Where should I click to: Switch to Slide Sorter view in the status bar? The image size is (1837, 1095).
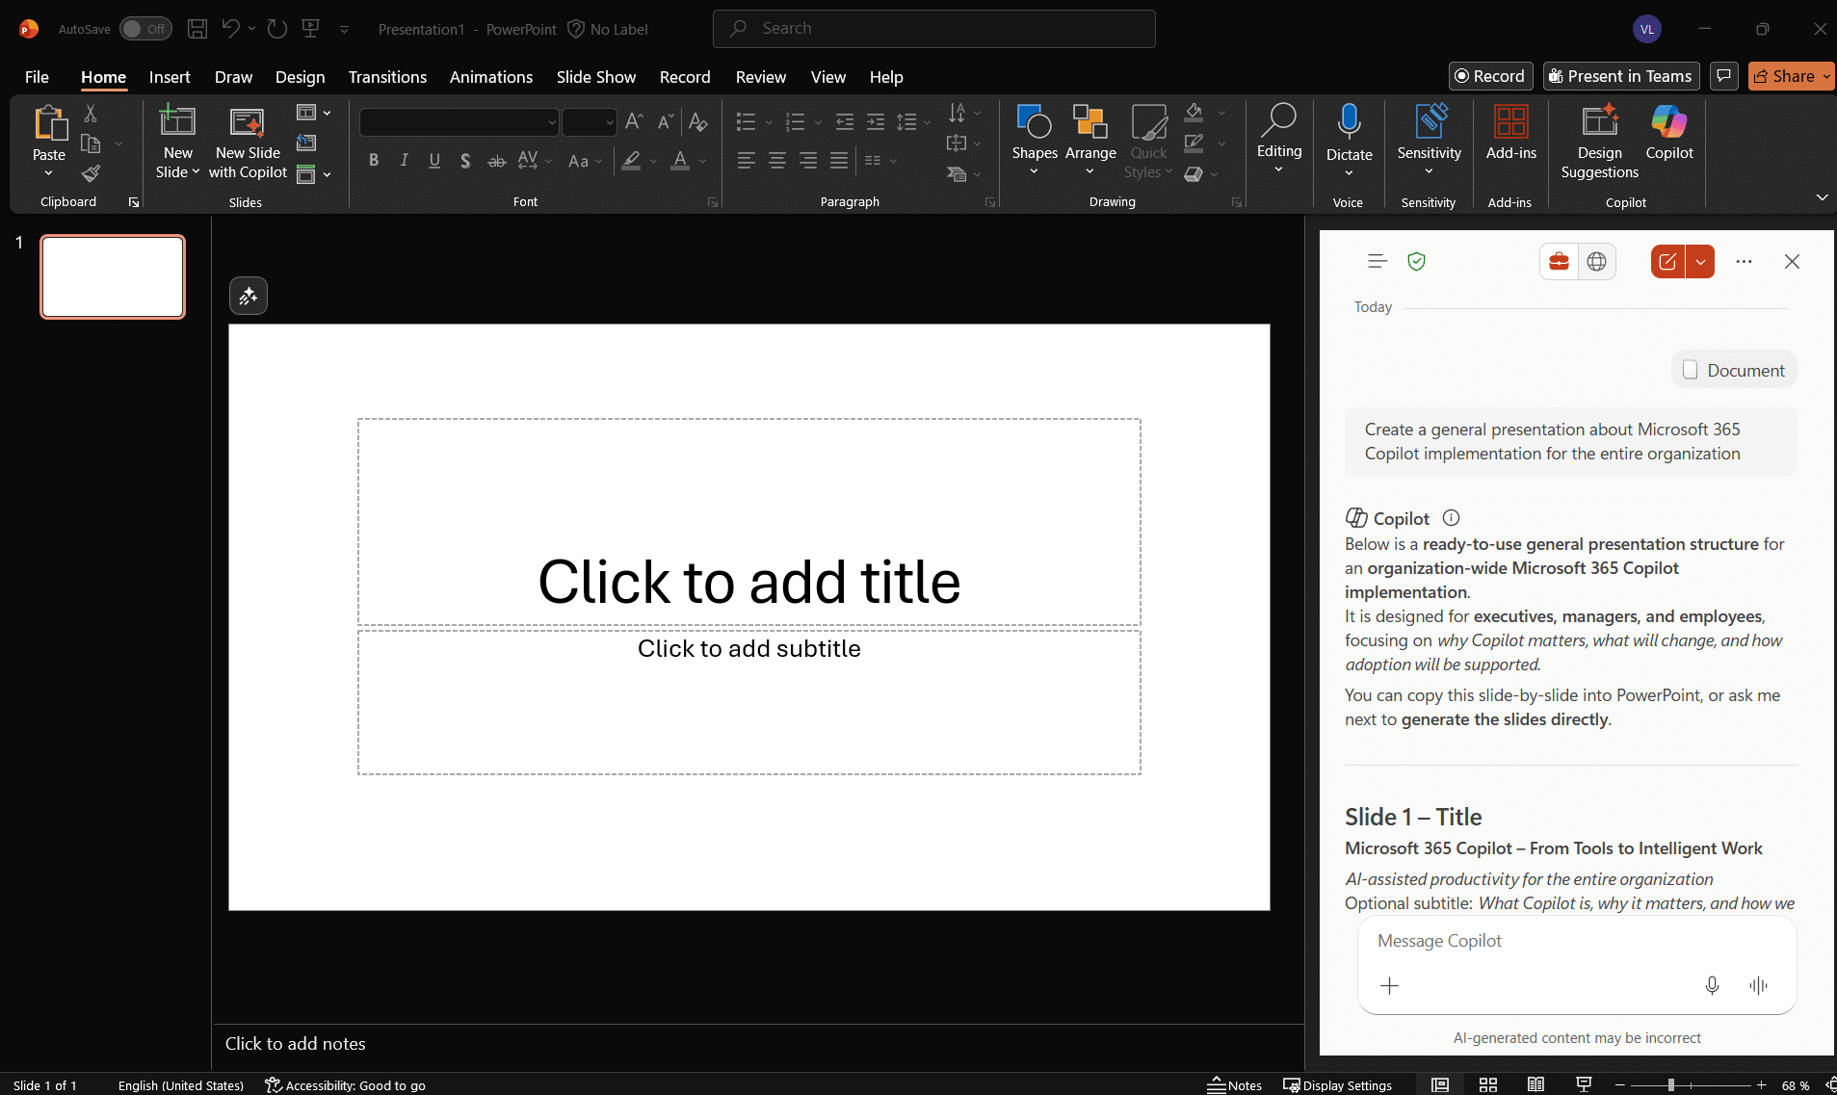click(x=1487, y=1085)
